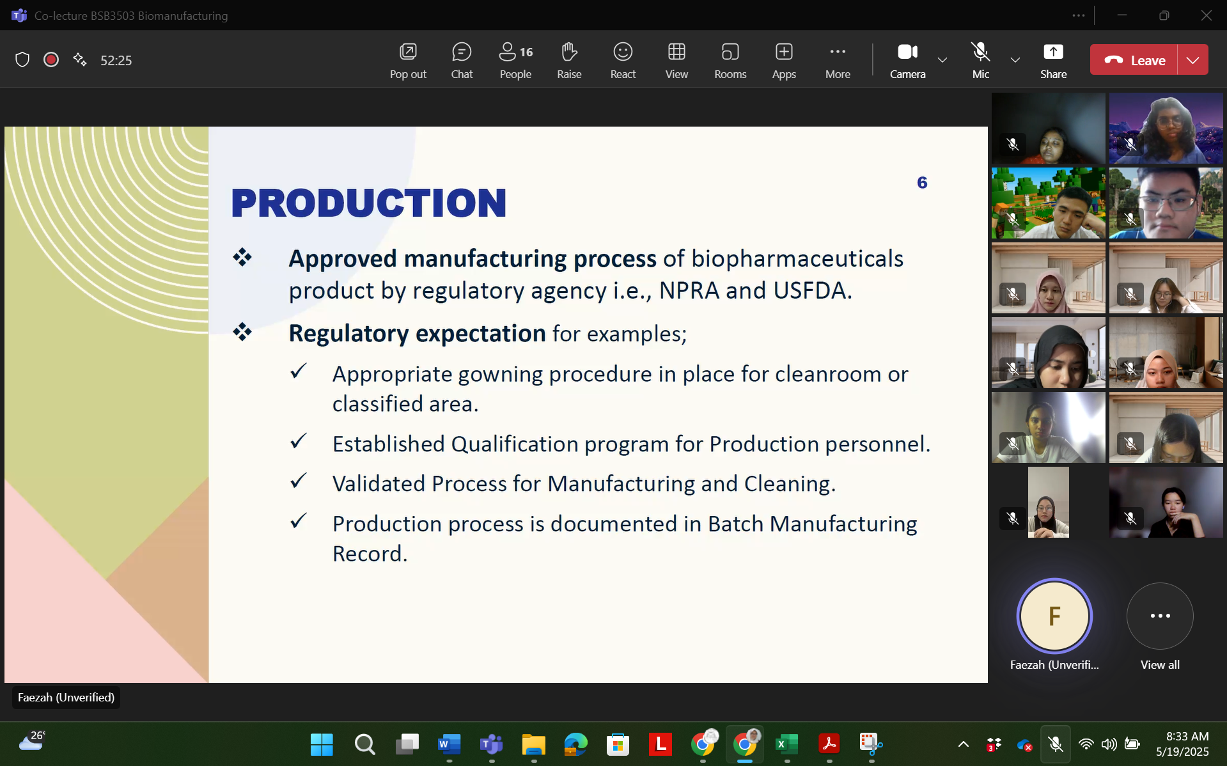This screenshot has height=766, width=1227.
Task: Click View all participants button
Action: coord(1159,616)
